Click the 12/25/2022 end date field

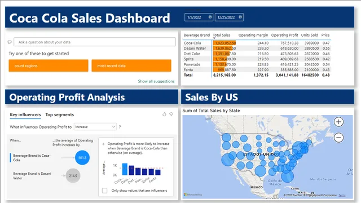click(x=229, y=17)
